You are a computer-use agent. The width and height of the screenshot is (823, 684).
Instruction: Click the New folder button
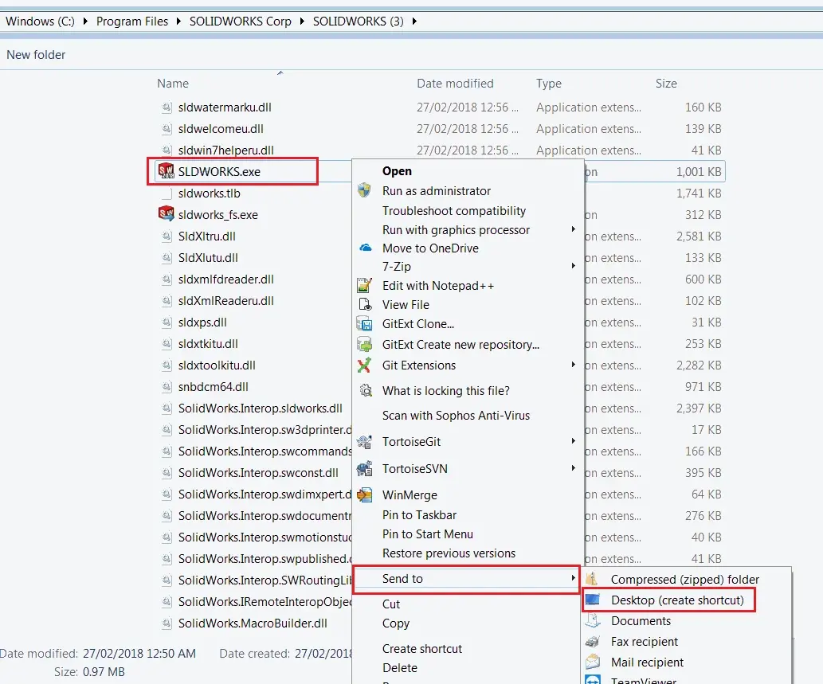pos(36,55)
